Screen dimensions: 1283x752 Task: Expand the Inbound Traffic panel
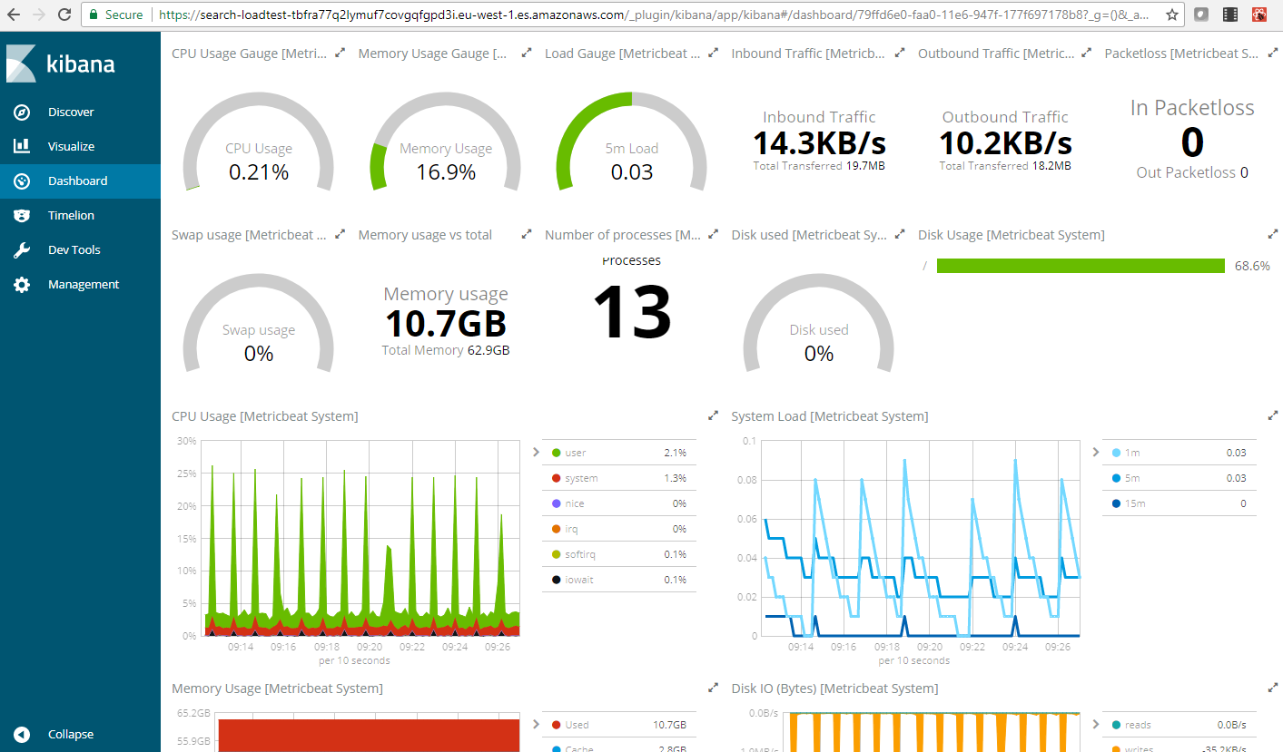pos(899,54)
